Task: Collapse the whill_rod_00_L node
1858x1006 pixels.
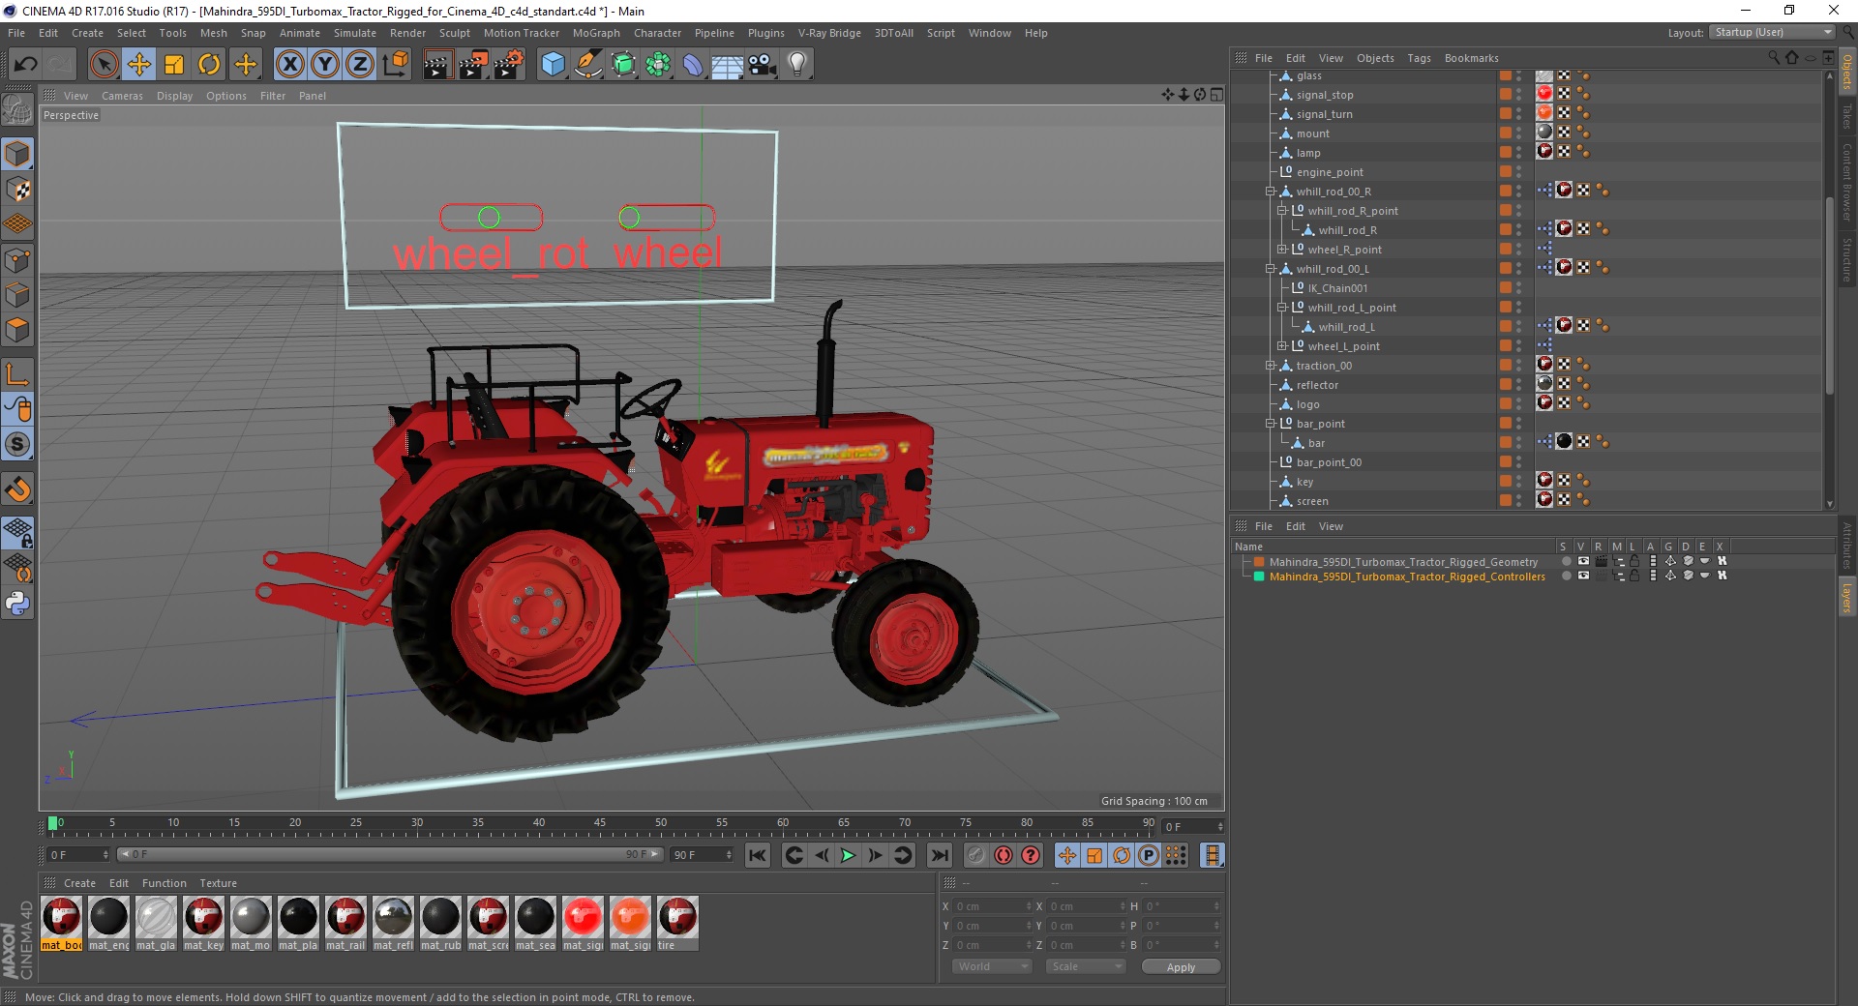Action: pyautogui.click(x=1271, y=269)
